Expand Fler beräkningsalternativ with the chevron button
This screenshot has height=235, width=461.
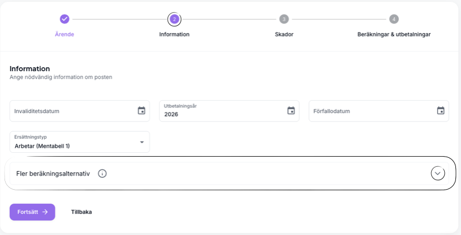[438, 173]
